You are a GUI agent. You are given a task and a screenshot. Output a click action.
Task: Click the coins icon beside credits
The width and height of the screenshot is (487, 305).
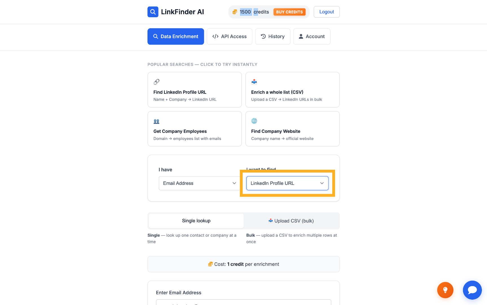point(235,12)
